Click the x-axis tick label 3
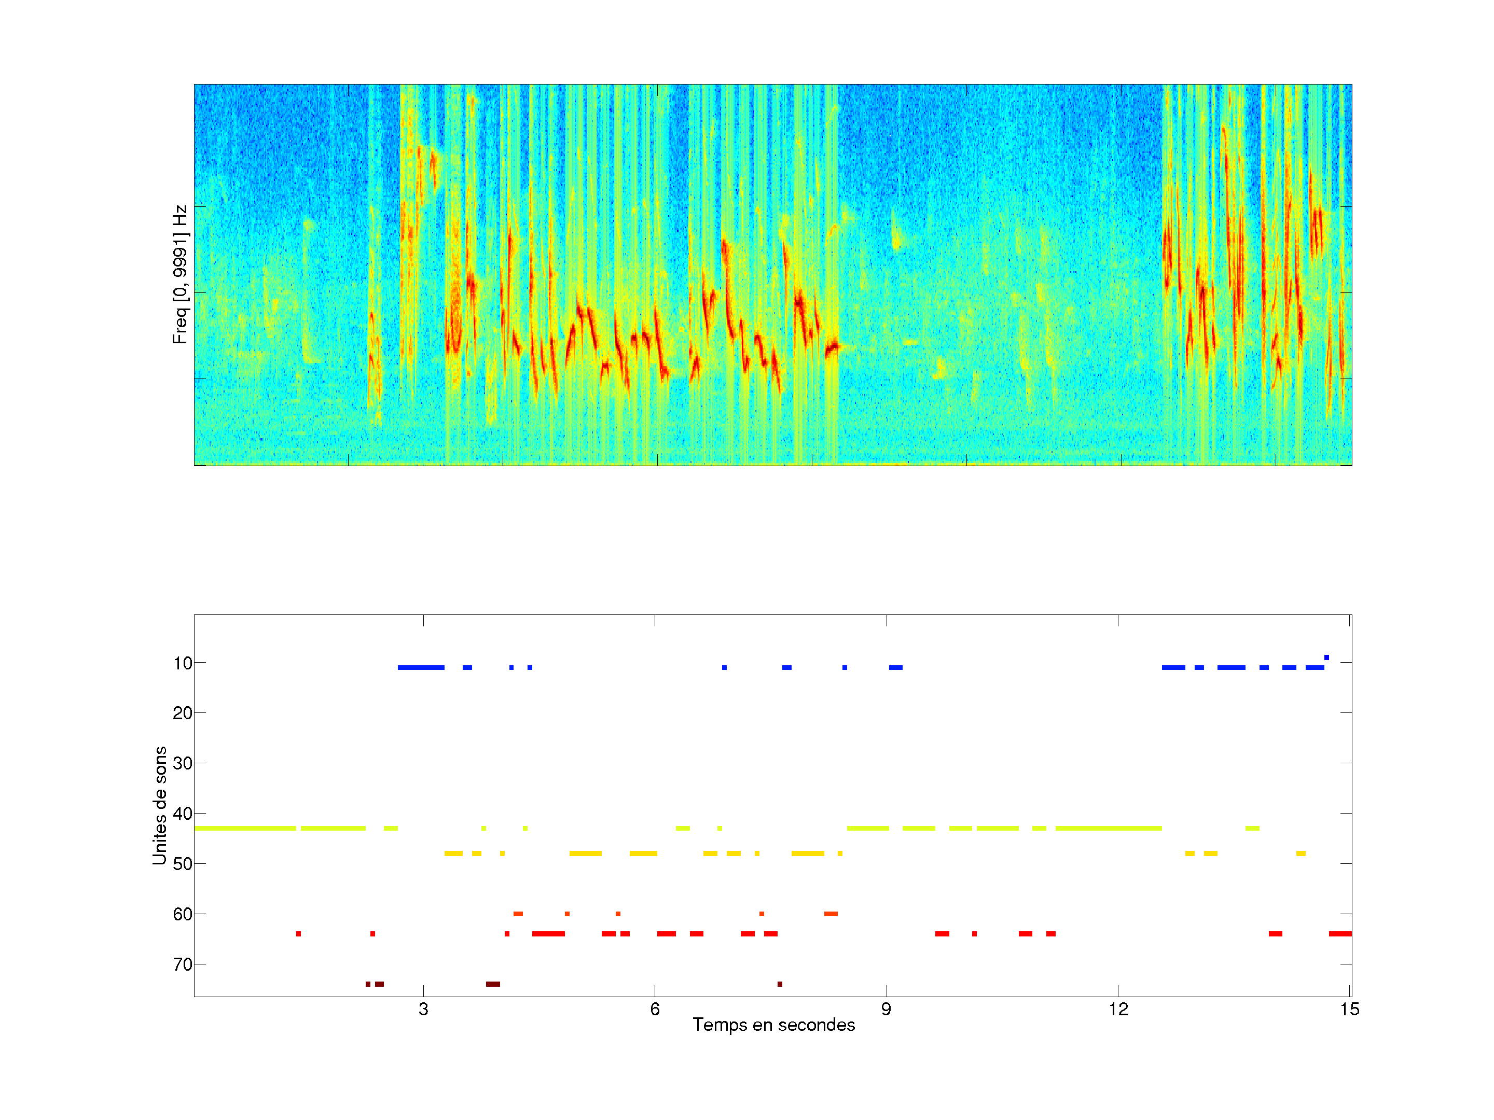The height and width of the screenshot is (1120, 1494). (423, 1009)
